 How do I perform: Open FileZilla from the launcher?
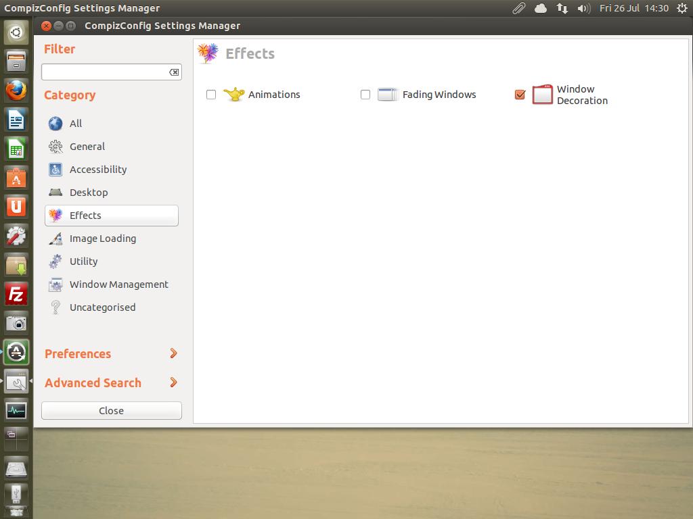point(16,294)
